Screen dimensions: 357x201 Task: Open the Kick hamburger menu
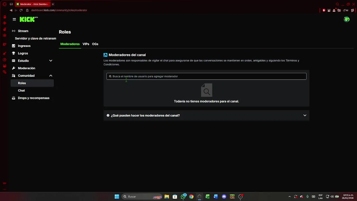tap(14, 19)
